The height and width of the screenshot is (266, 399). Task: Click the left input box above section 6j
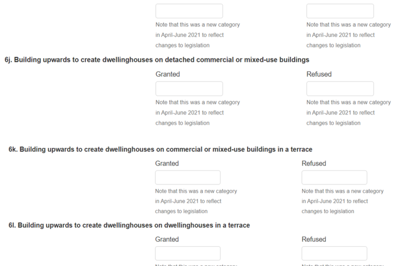pyautogui.click(x=189, y=11)
